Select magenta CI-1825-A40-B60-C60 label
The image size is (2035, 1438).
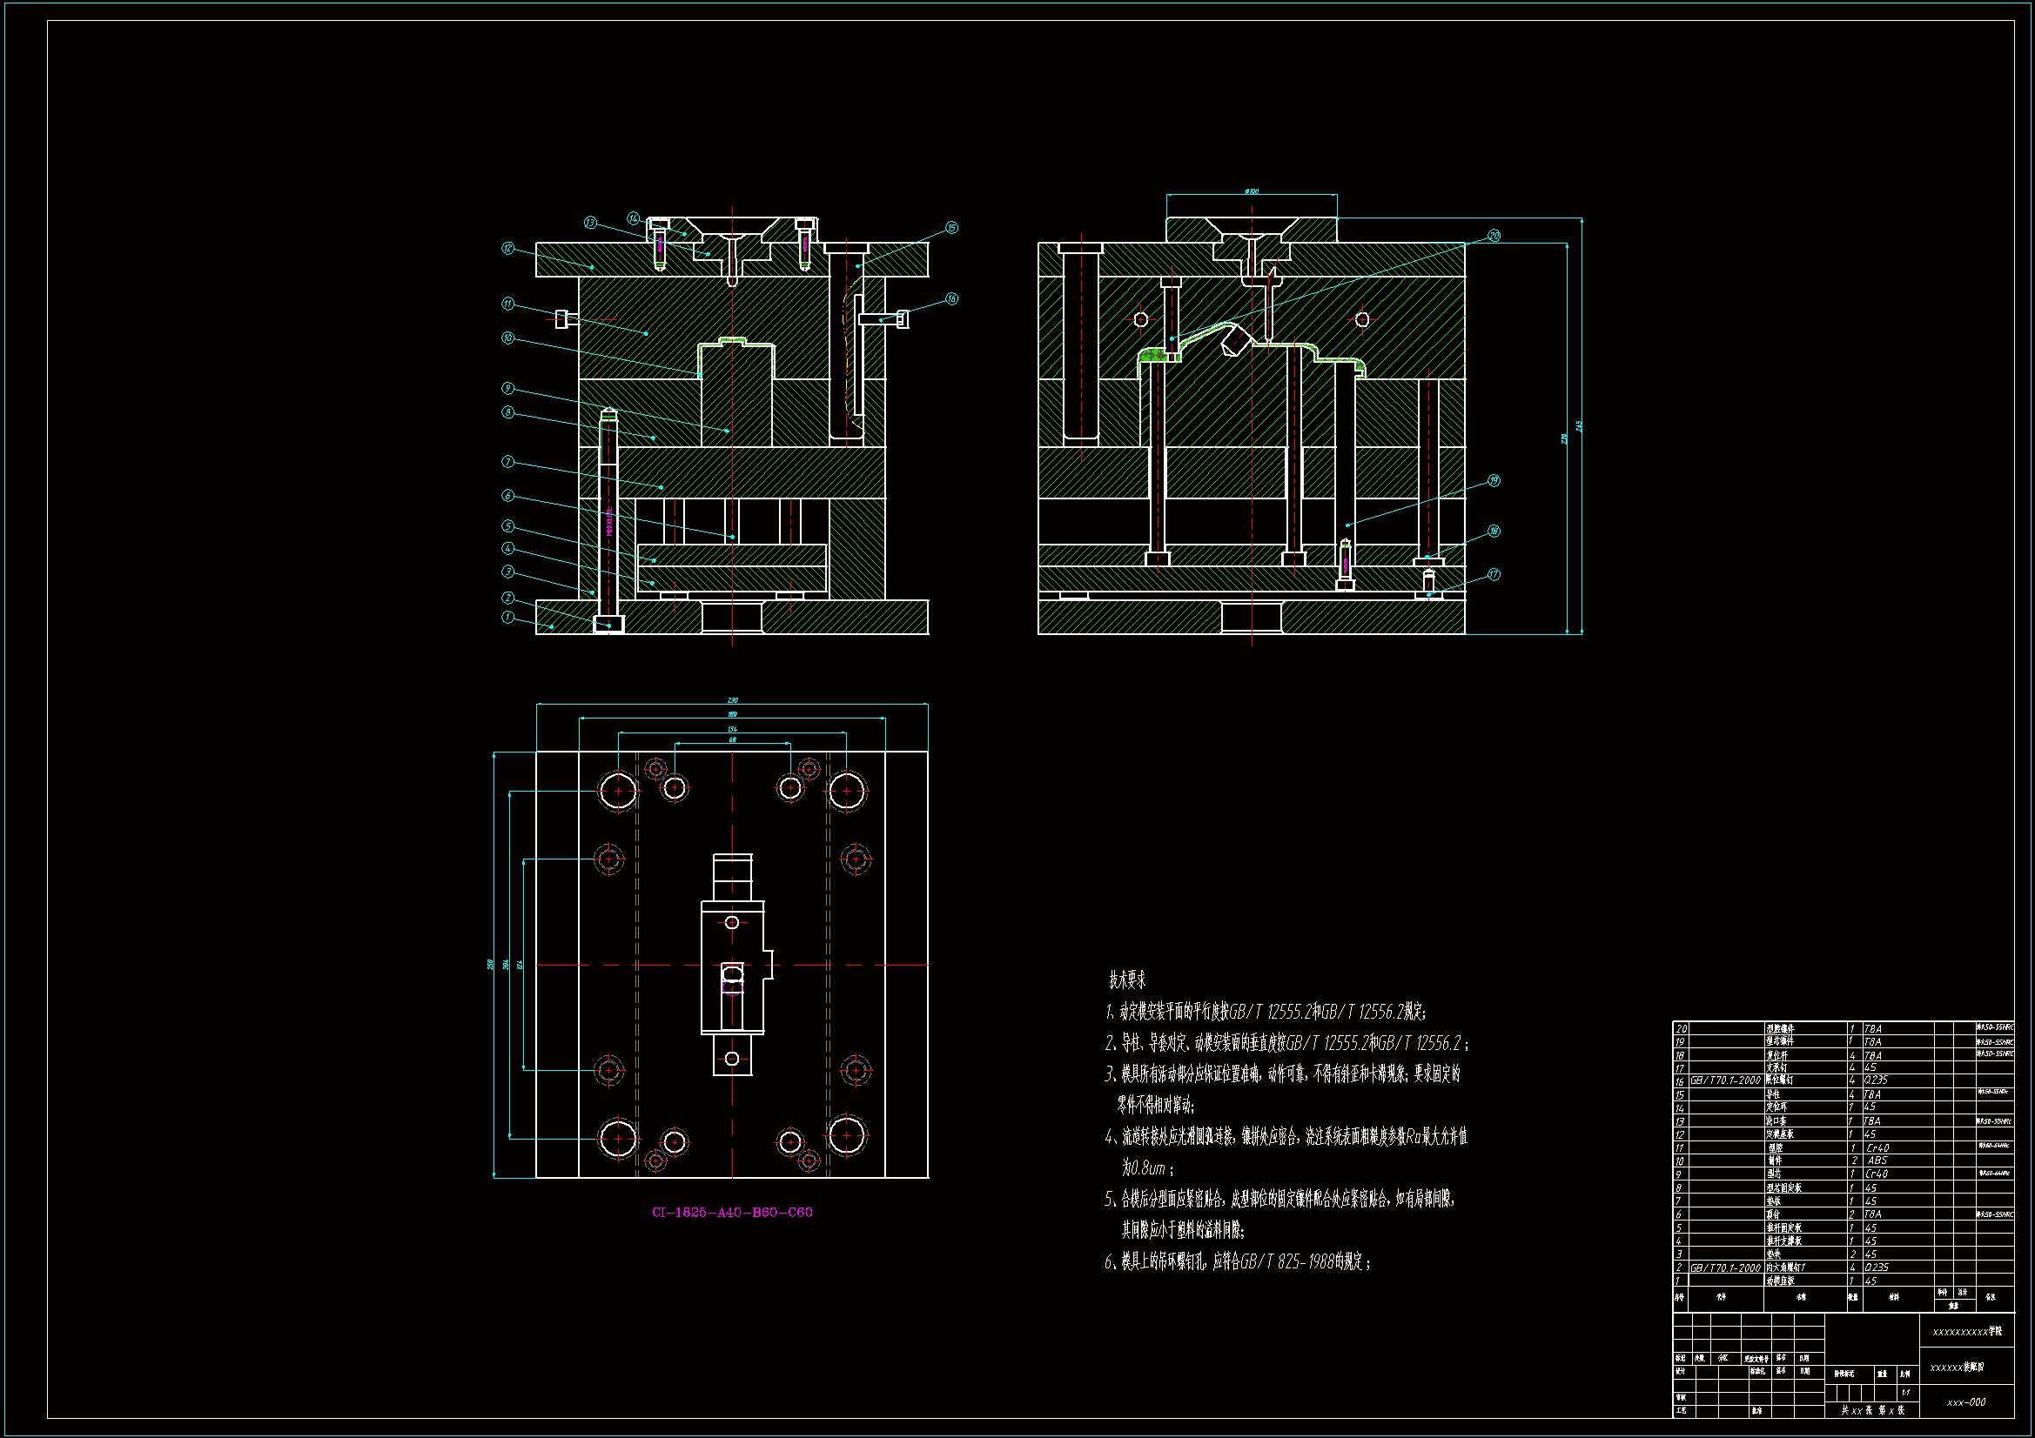732,1212
